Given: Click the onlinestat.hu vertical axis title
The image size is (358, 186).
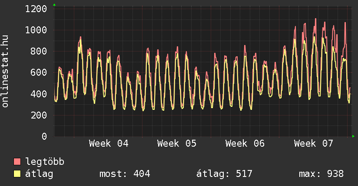Looking at the screenshot, I should [x=6, y=71].
